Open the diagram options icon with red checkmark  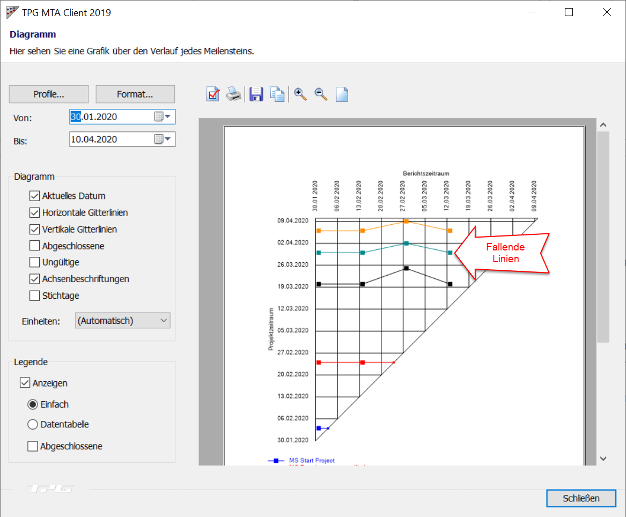coord(213,94)
